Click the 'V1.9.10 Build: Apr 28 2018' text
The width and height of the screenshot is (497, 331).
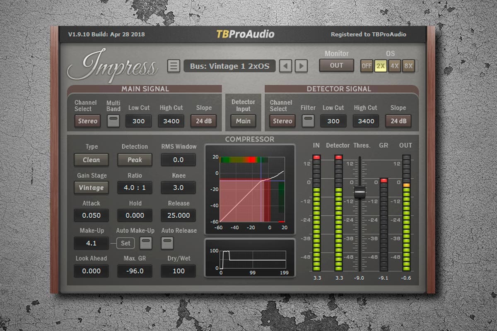pos(107,34)
